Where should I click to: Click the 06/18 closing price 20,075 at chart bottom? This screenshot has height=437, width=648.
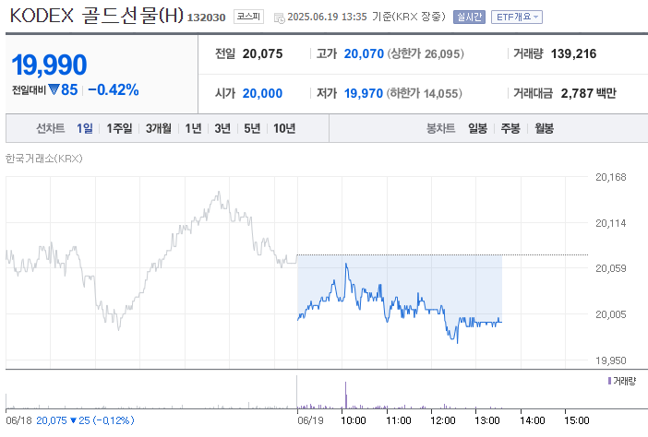pyautogui.click(x=52, y=420)
